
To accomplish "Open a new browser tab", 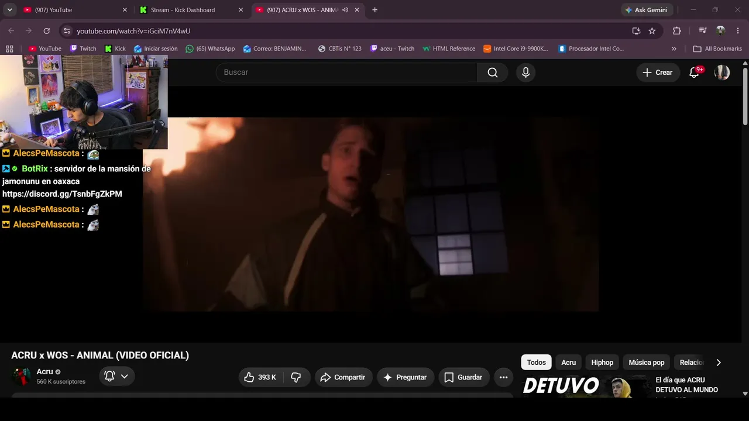I will 374,10.
